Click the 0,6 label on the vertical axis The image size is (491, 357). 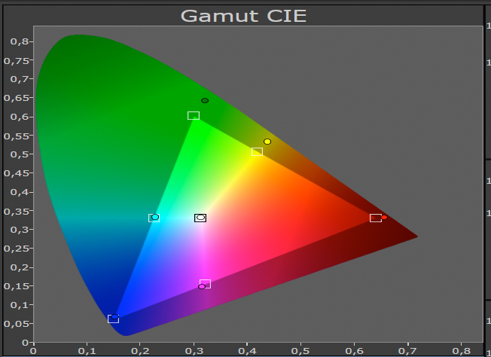20,117
